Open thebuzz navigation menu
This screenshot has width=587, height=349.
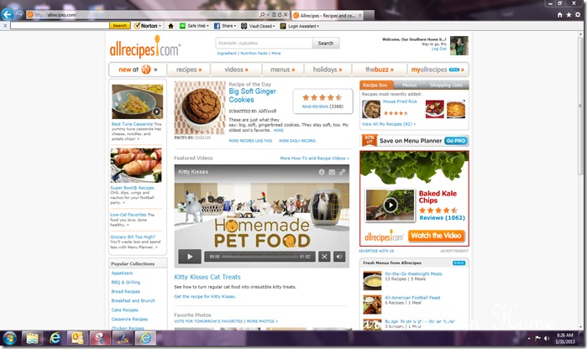[380, 70]
